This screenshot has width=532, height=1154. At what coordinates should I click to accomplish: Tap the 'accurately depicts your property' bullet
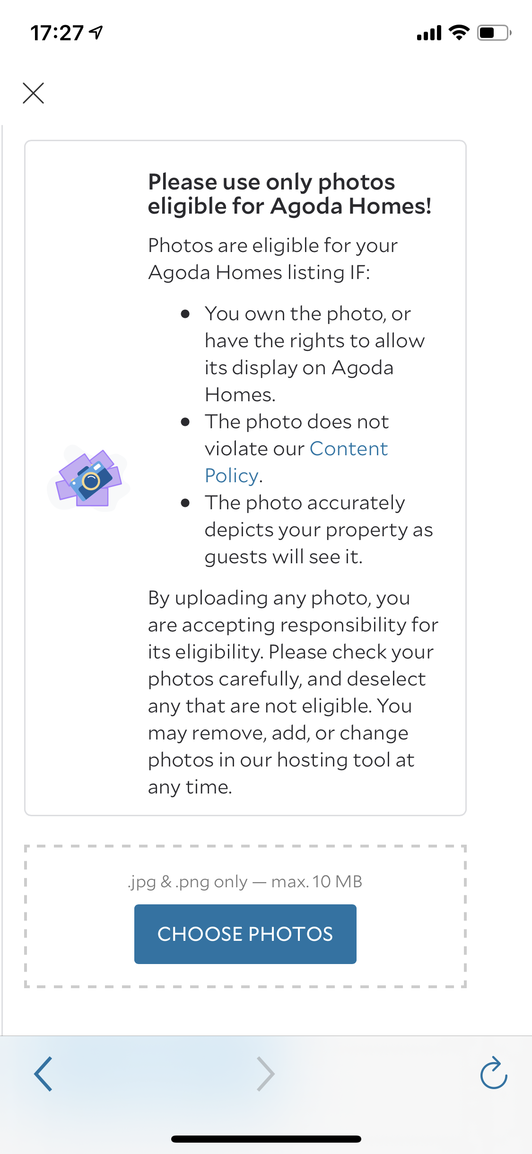pos(318,530)
